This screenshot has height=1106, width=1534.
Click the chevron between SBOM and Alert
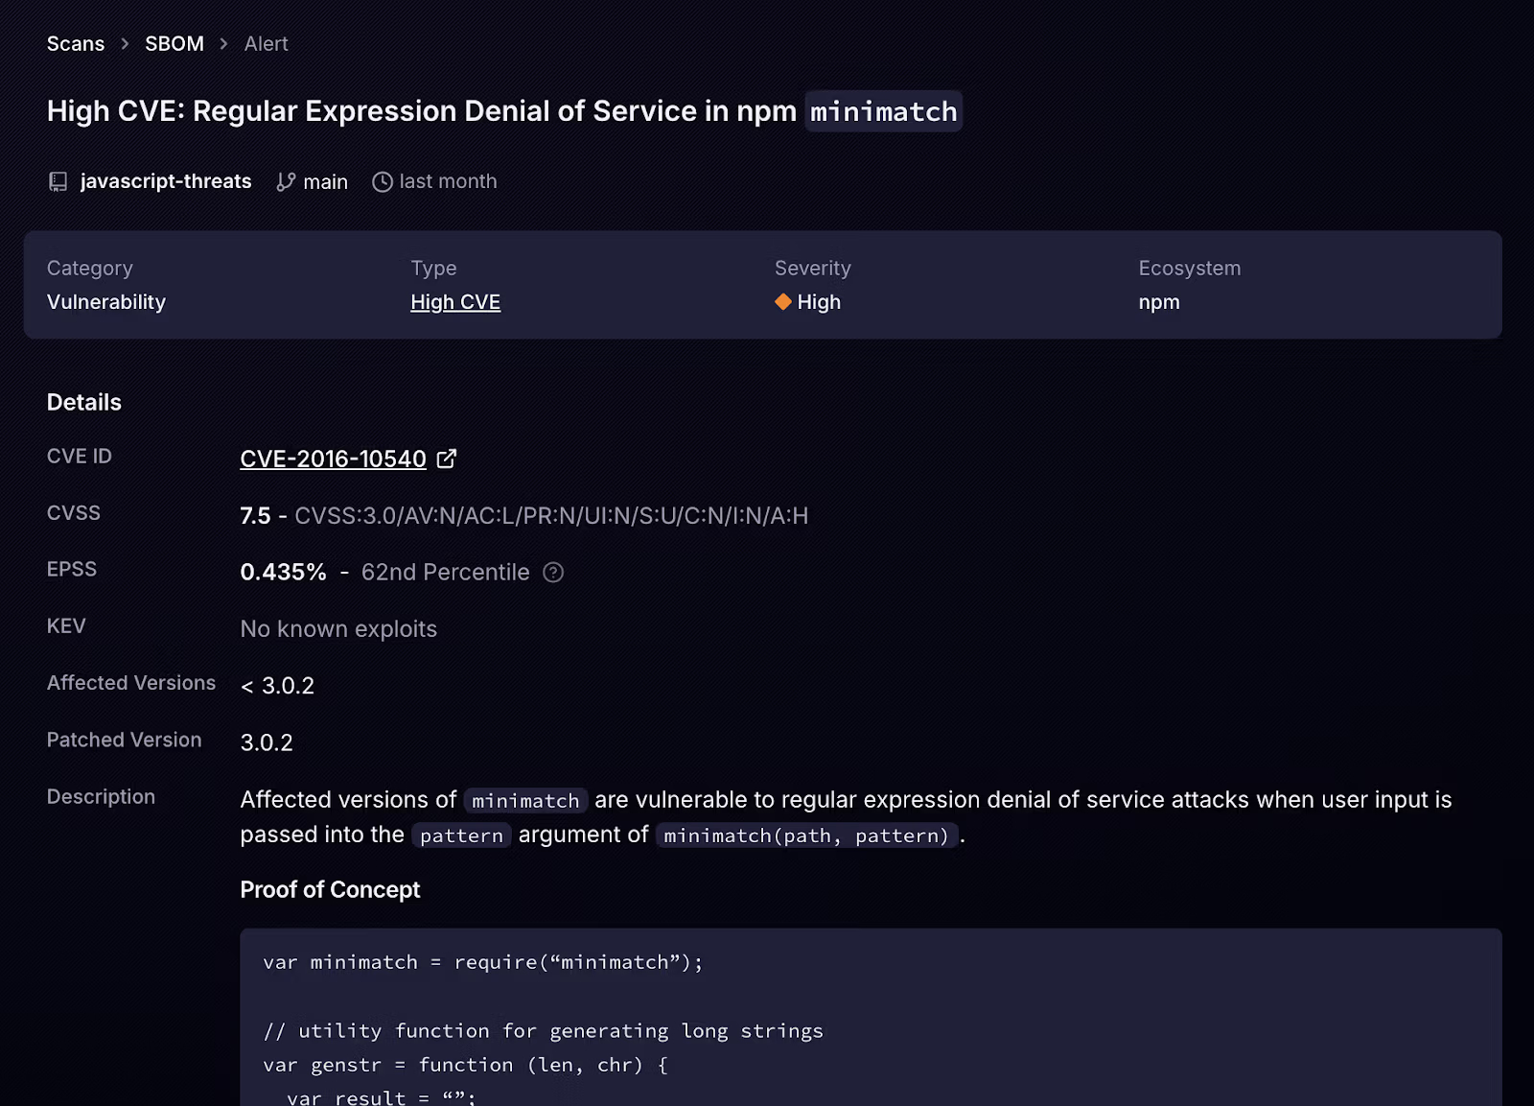pos(223,44)
